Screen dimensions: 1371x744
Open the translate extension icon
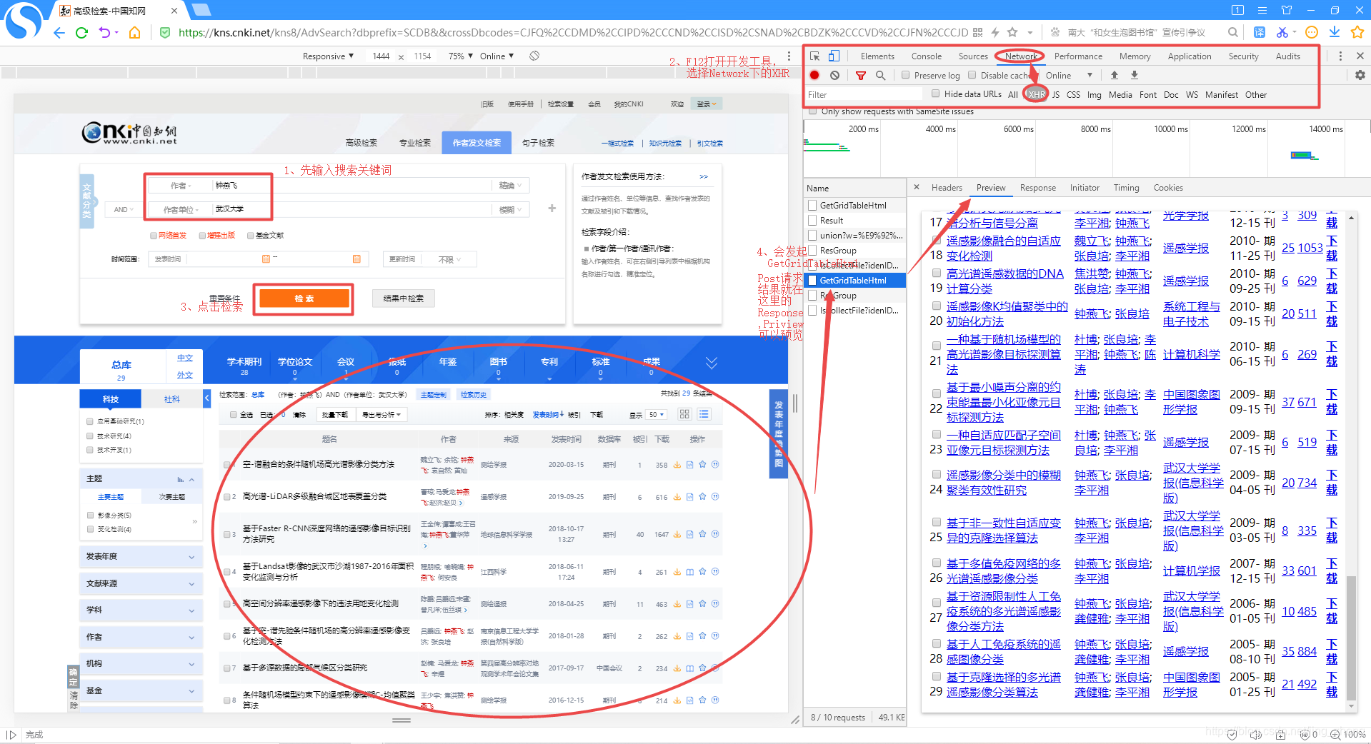[x=1260, y=32]
